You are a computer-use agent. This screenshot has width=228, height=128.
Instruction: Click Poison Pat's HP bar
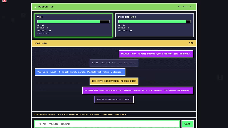tap(154, 22)
